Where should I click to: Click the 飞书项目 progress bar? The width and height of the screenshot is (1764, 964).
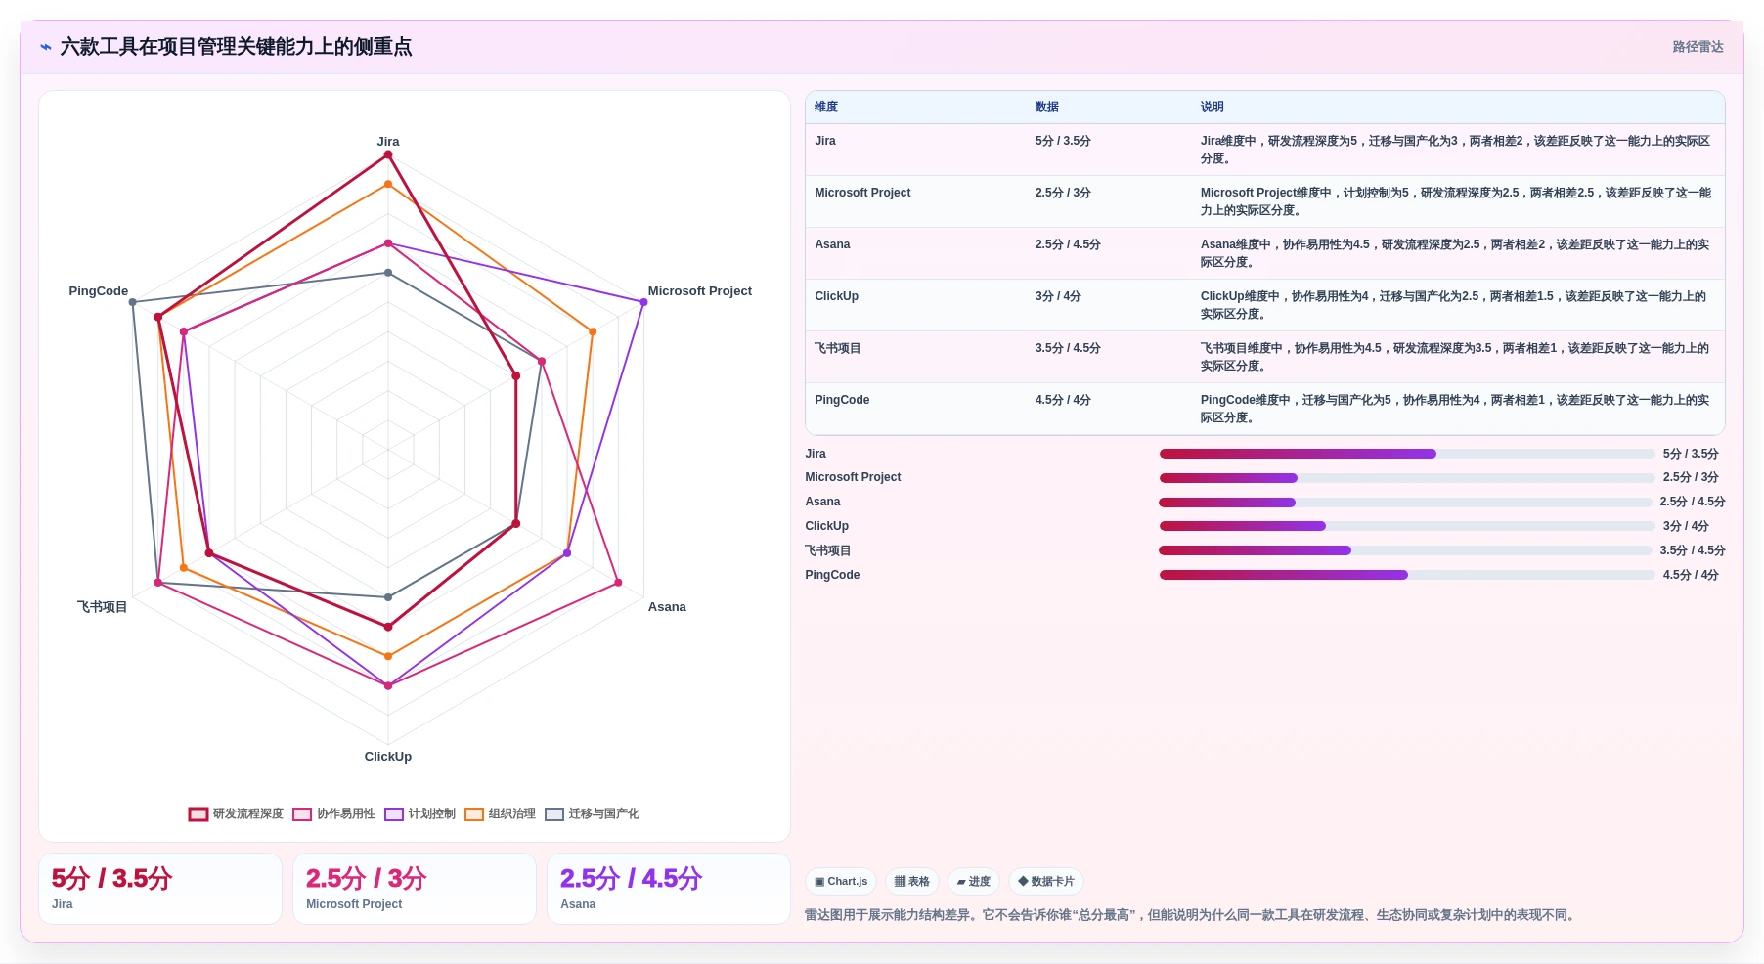1405,550
